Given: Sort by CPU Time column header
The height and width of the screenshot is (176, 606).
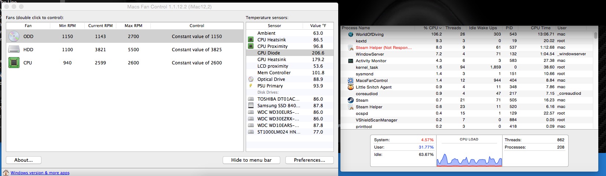Looking at the screenshot, I should click(540, 28).
